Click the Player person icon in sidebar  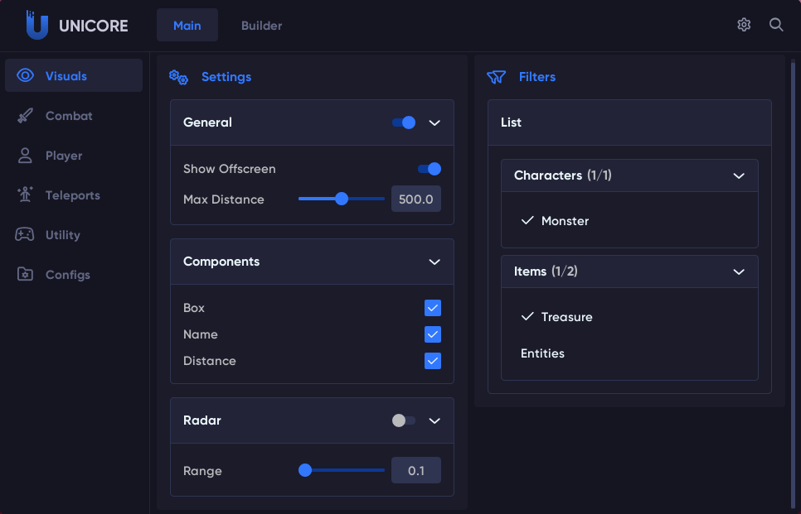point(25,156)
